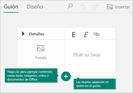133x93 pixels.
Task: Click the redo arrow icon
Action: pos(96,6)
